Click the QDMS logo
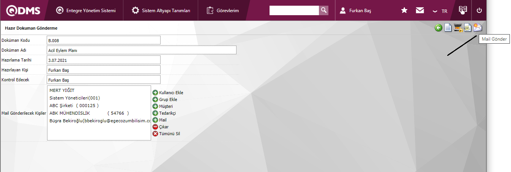Screen dimensions: 511x172 click(23, 11)
